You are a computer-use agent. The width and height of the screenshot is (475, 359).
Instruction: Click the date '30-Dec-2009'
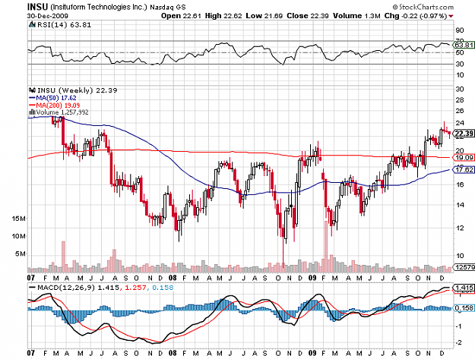click(x=48, y=16)
